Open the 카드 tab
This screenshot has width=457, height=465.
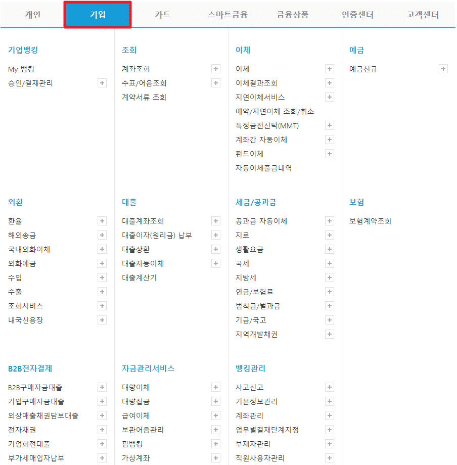(x=162, y=15)
